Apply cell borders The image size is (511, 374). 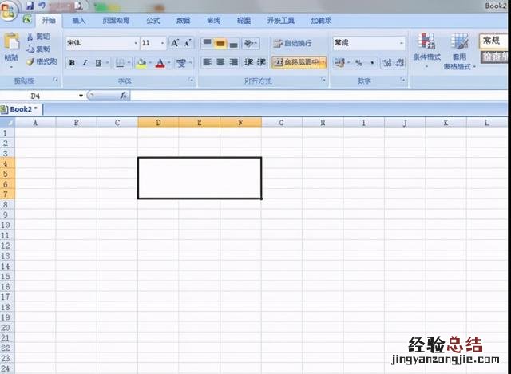coord(120,63)
